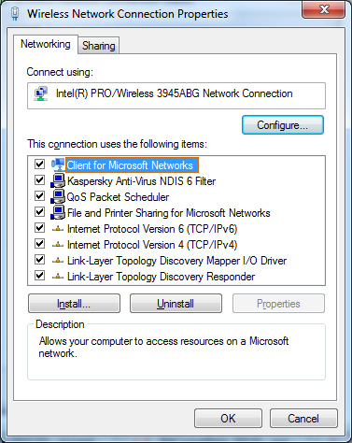Click the greyed-out Properties button
This screenshot has height=443, width=352.
pyautogui.click(x=278, y=304)
